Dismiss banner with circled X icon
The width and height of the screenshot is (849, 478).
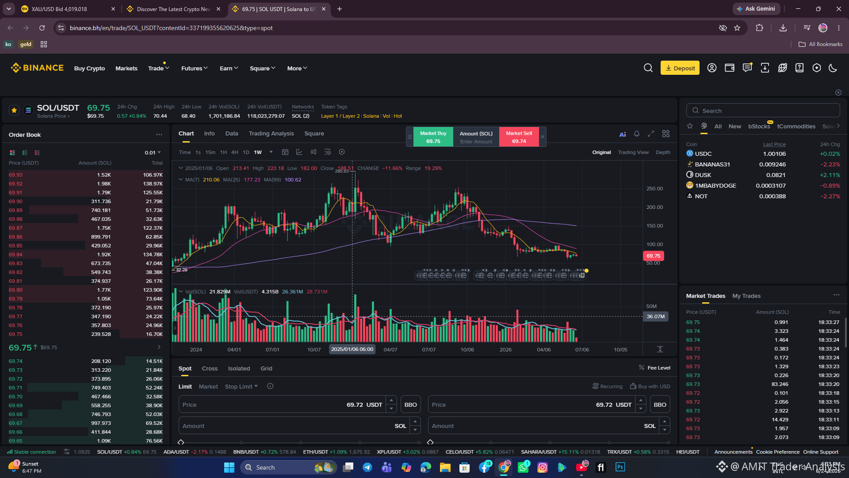838,93
